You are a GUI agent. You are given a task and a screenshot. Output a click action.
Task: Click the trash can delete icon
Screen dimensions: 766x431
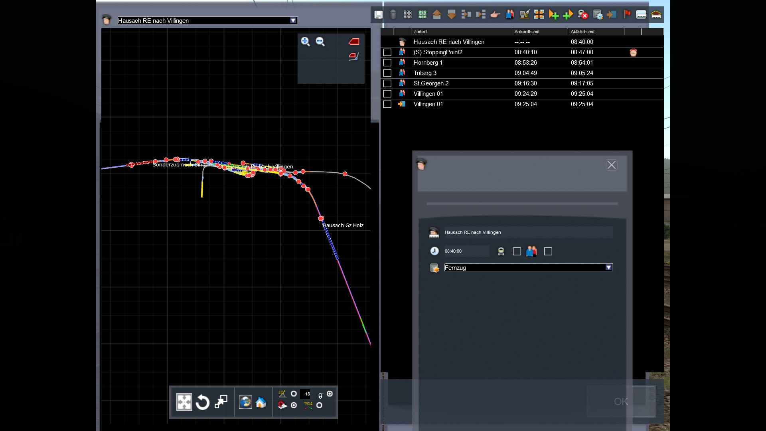393,15
